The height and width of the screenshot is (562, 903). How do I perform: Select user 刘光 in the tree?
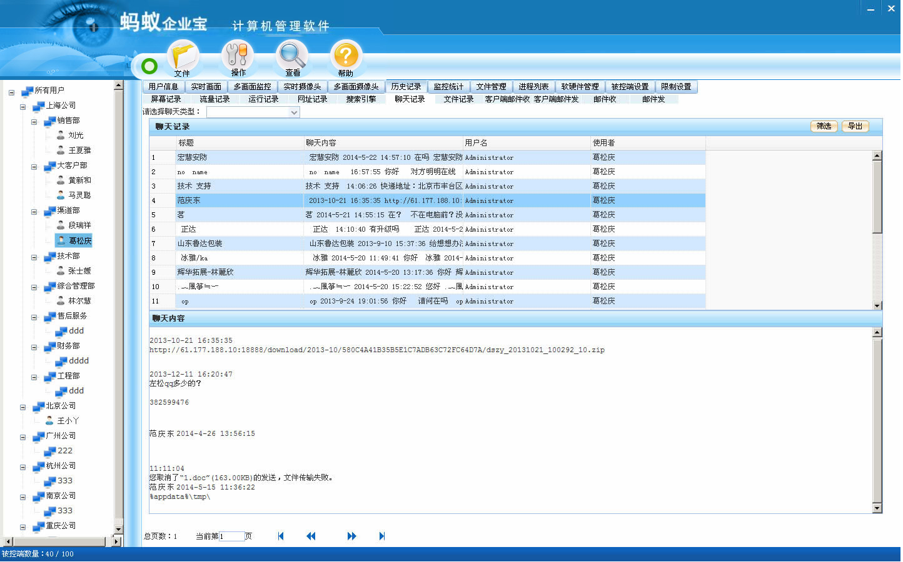[x=76, y=136]
